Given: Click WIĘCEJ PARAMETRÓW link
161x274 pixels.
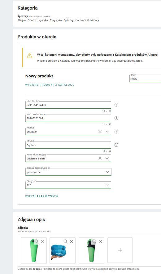Looking at the screenshot, I should pos(41,196).
